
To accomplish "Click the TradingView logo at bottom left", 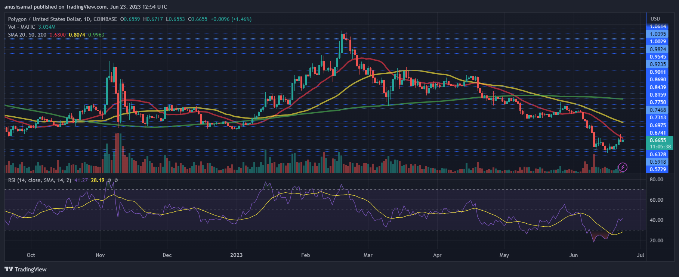I will tap(25, 269).
